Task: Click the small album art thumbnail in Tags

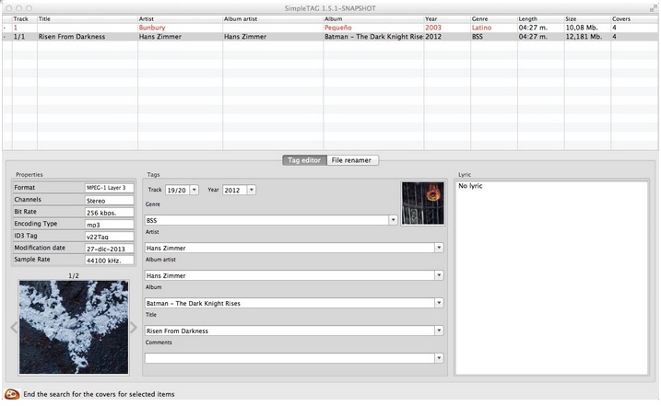Action: [422, 203]
